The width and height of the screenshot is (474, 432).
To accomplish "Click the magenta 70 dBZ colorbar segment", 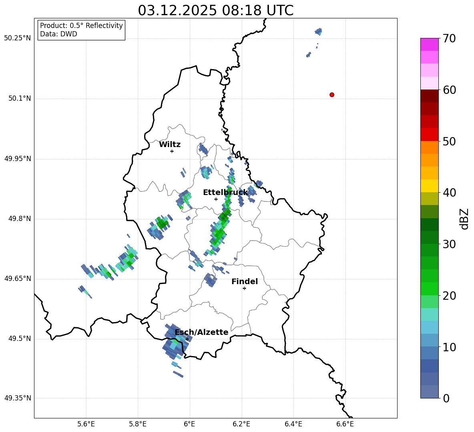I will point(429,44).
